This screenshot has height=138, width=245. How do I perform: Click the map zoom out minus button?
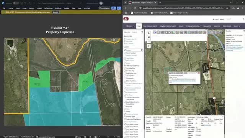pos(149,41)
